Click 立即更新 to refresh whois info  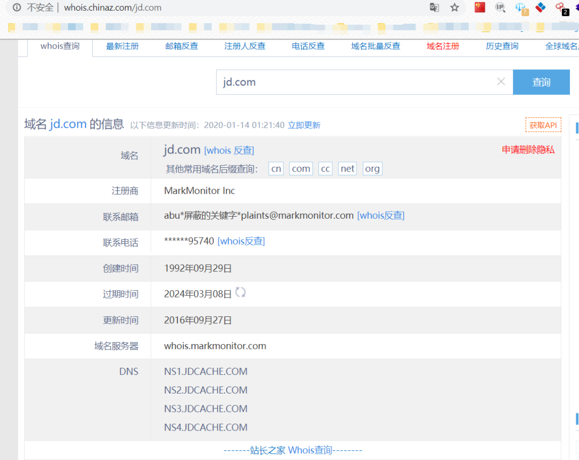(304, 125)
